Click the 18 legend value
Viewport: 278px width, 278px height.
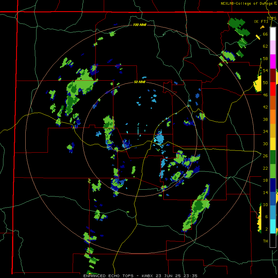point(265,180)
